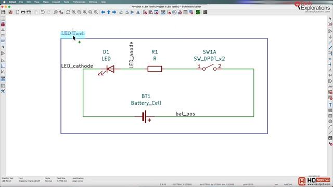Open the Edit menu

tap(29, 2)
